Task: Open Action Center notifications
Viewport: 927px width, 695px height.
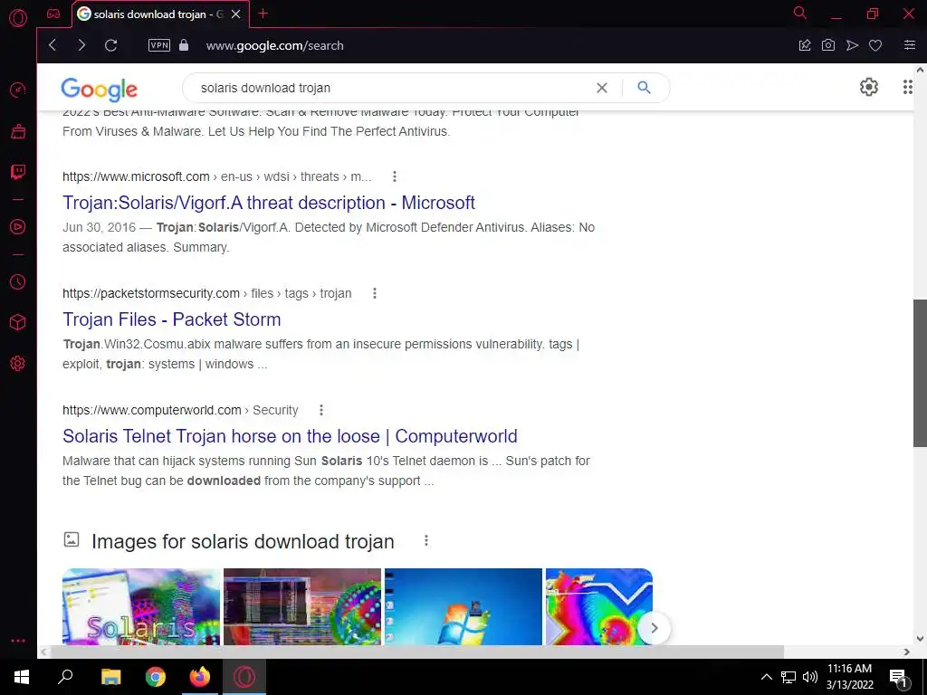Action: [x=899, y=678]
